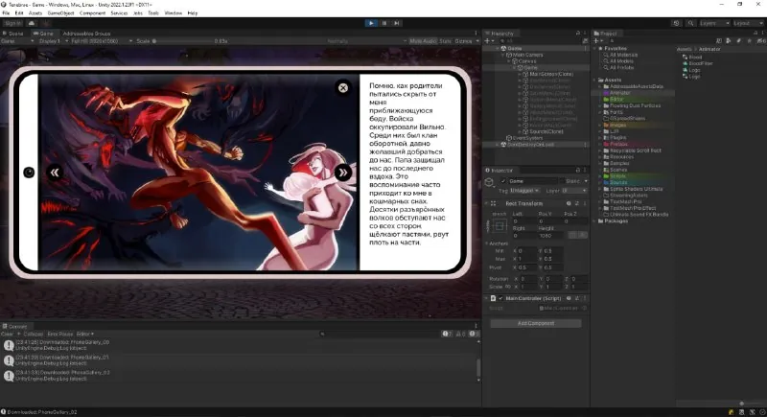Close the phone gallery with X icon
Image resolution: width=767 pixels, height=417 pixels.
343,87
